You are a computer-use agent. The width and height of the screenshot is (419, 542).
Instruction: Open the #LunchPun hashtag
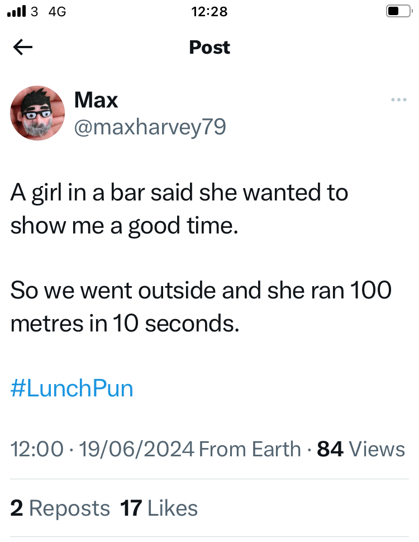72,388
